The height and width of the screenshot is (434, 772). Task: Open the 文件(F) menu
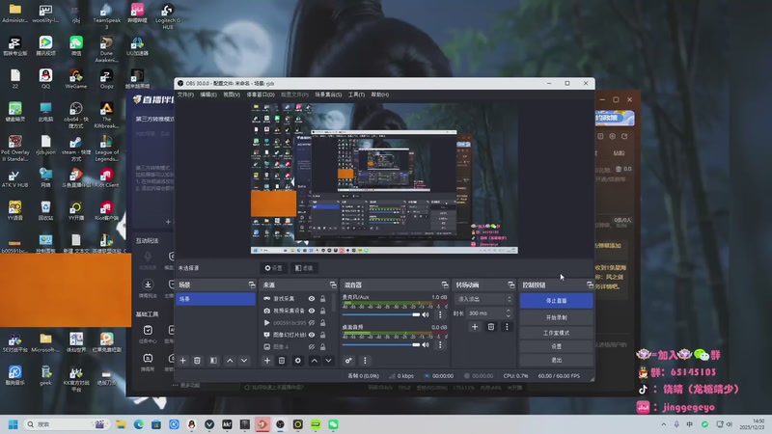[185, 95]
